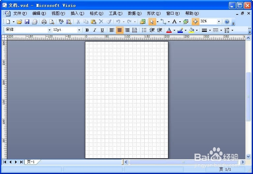253x174 pixels.
Task: Go to the first page tab arrow
Action: (5, 162)
